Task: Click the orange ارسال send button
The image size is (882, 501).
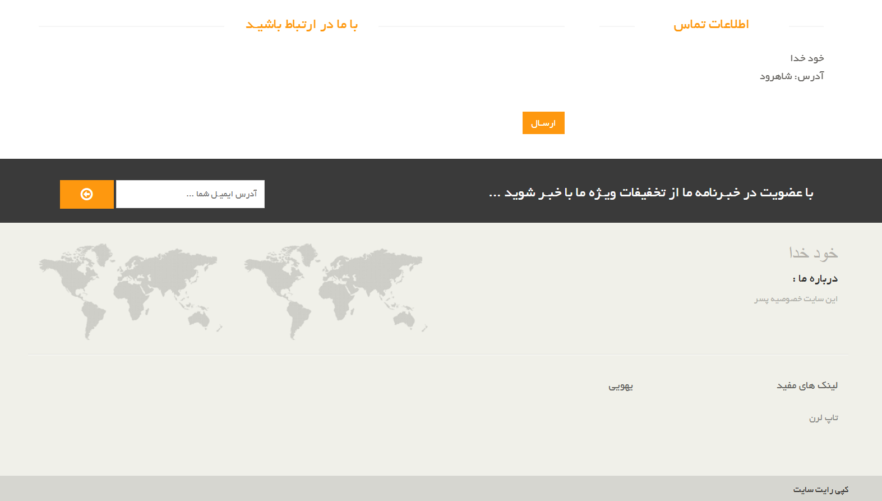Action: [x=543, y=123]
